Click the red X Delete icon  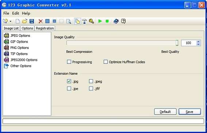[x=41, y=21]
